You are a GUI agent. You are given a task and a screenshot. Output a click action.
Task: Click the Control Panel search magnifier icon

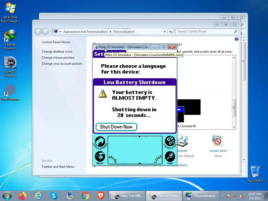click(236, 31)
